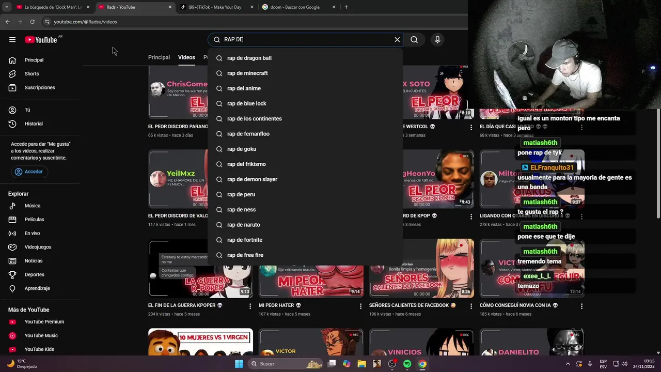Open a new browser tab with plus

346,7
